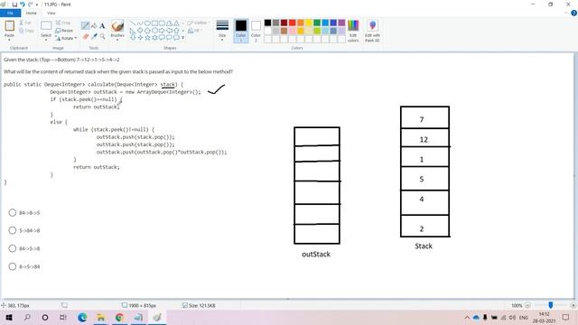Screen dimensions: 578x325
Task: Click the Brushes tool icon
Action: pos(117,26)
